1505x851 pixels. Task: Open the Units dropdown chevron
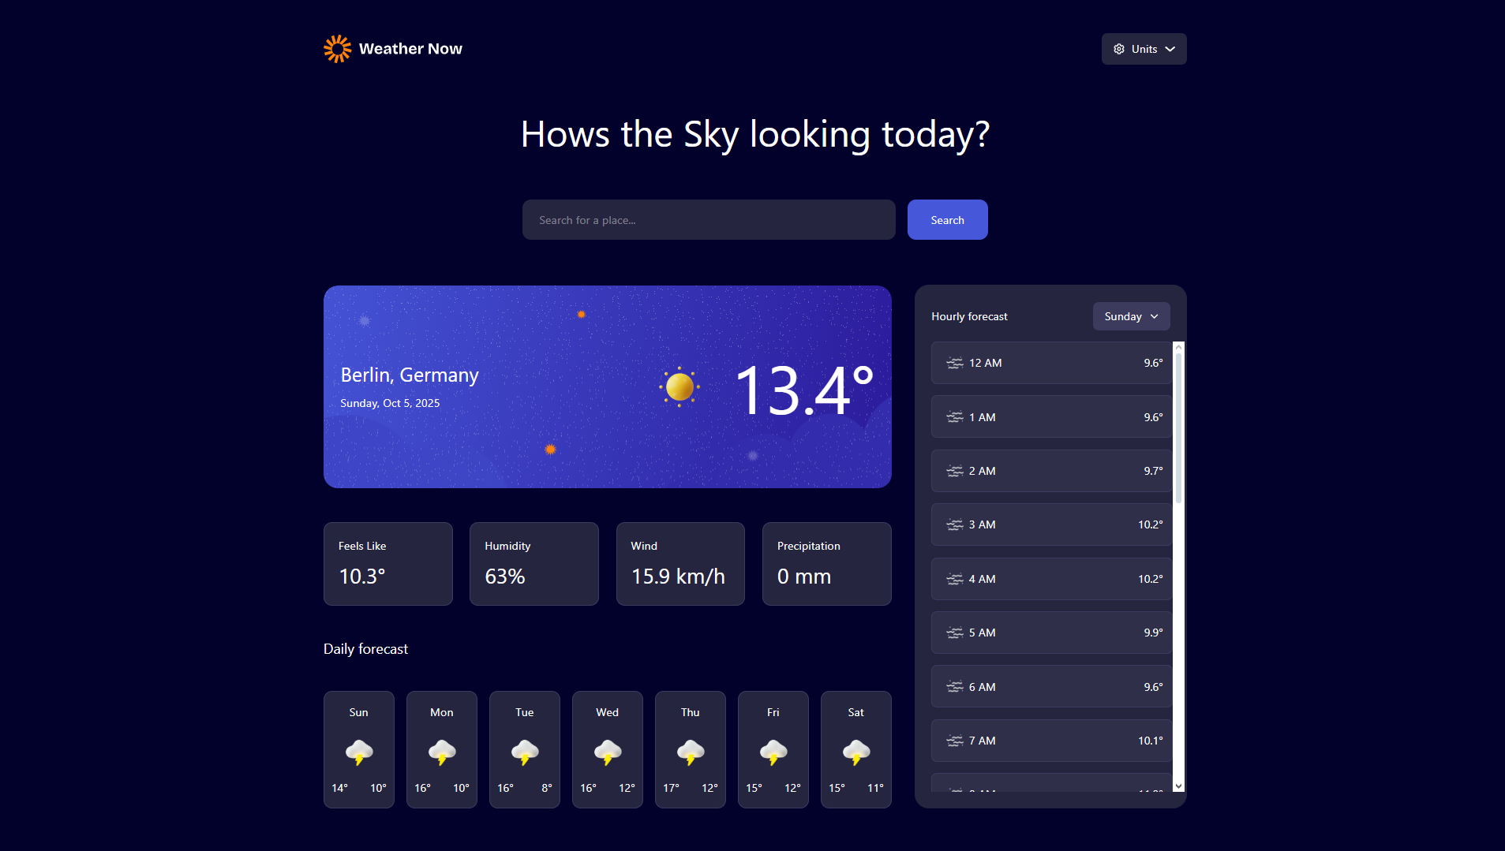click(1170, 49)
